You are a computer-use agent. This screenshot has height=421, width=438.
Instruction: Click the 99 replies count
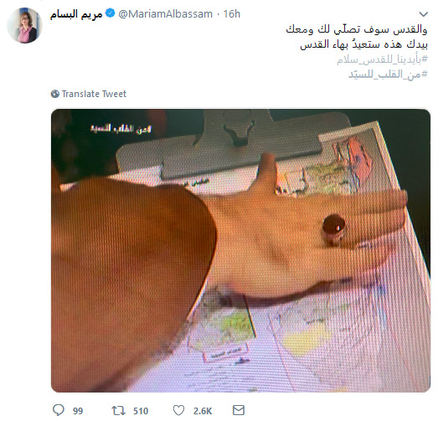tap(78, 411)
